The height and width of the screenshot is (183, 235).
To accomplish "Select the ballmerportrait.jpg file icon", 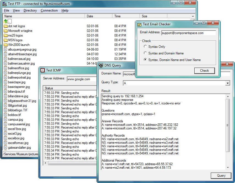I will click(5, 77).
